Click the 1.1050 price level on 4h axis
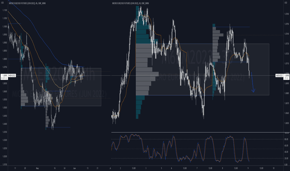The image size is (290, 171). point(5,18)
